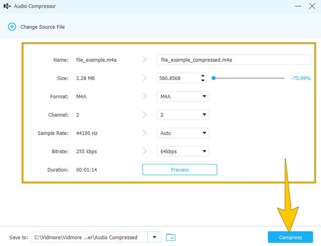Open the Save to path dropdown
This screenshot has height=246, width=321.
154,237
